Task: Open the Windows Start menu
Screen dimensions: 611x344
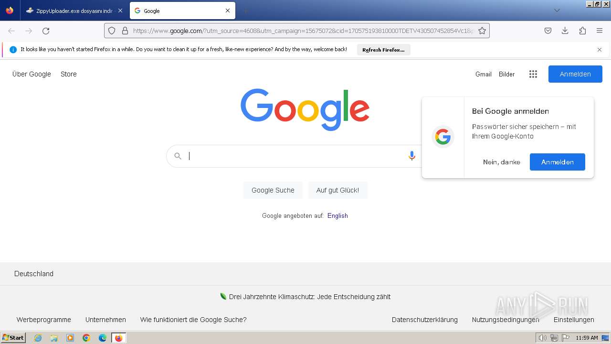Action: coord(13,338)
